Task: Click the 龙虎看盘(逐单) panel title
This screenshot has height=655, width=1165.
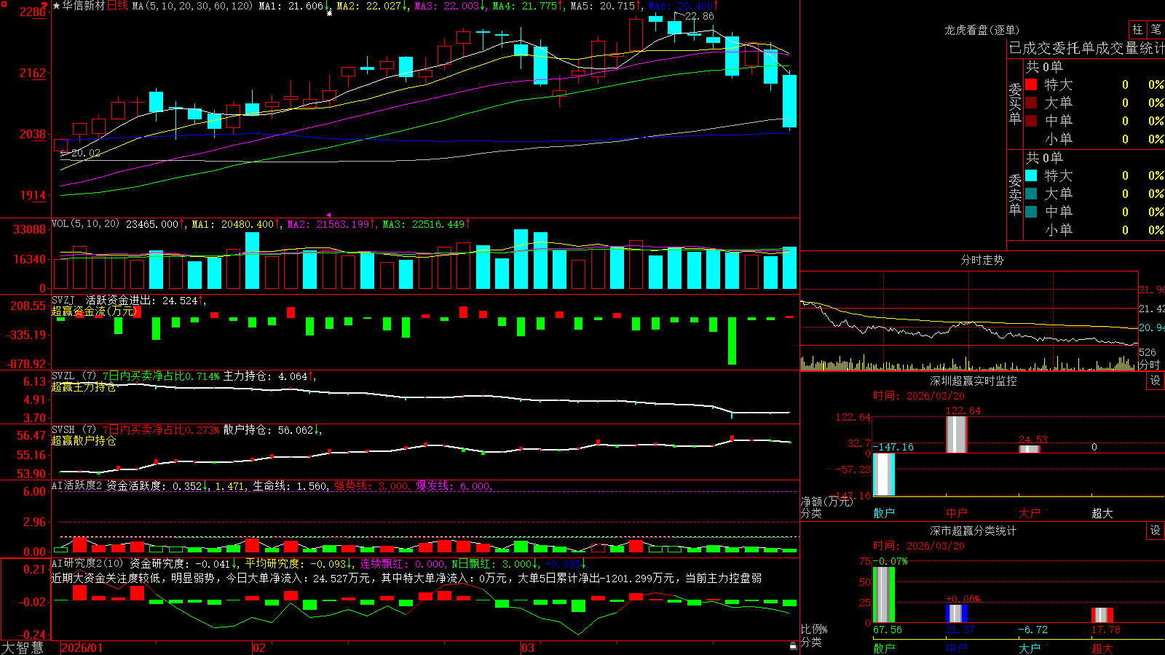Action: 982,30
